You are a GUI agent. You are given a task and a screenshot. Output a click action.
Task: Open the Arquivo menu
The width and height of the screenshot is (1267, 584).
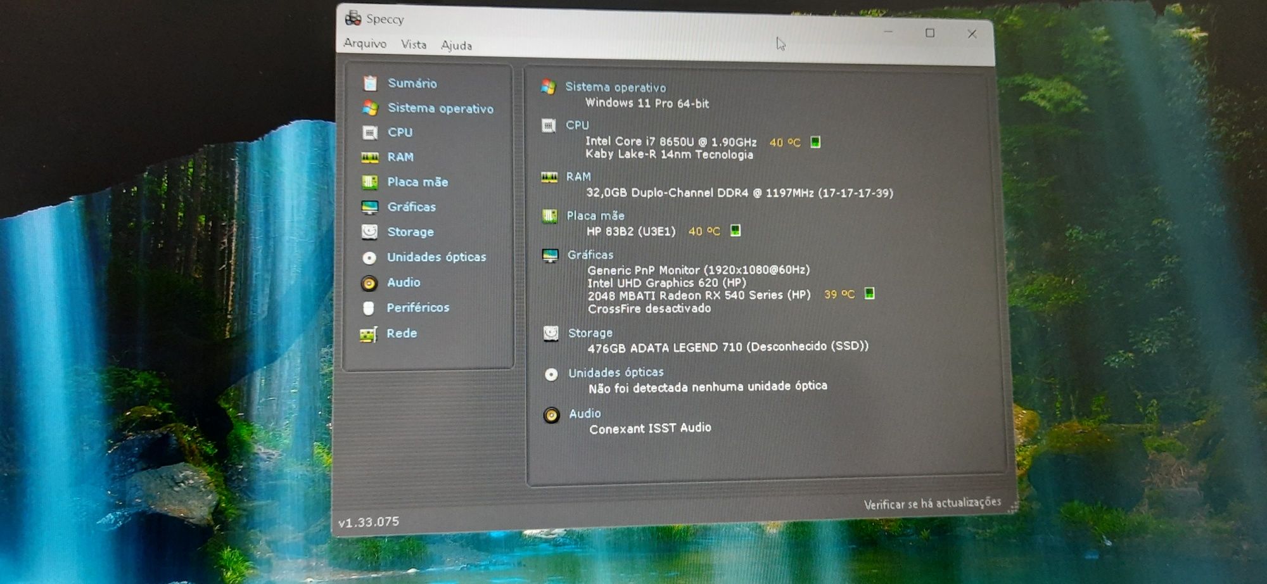coord(365,43)
